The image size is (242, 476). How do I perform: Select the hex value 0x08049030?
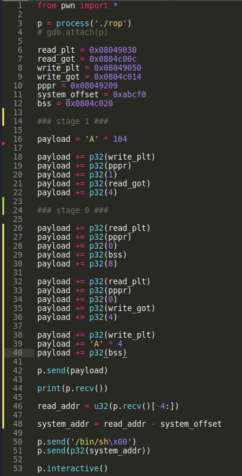[x=113, y=50]
